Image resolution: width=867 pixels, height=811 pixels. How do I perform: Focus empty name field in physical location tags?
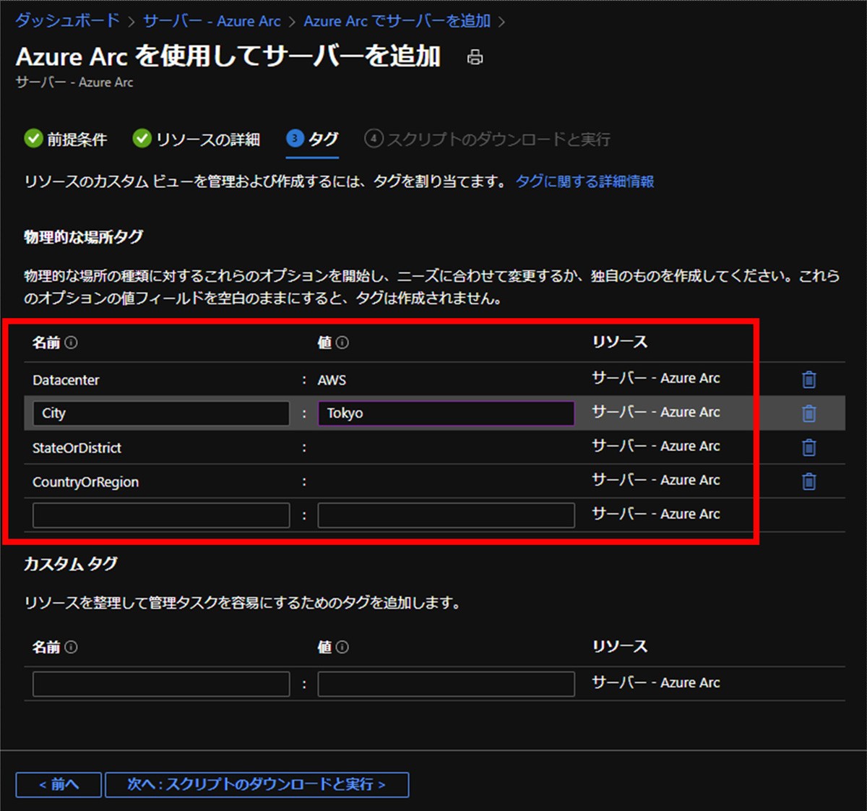(161, 515)
